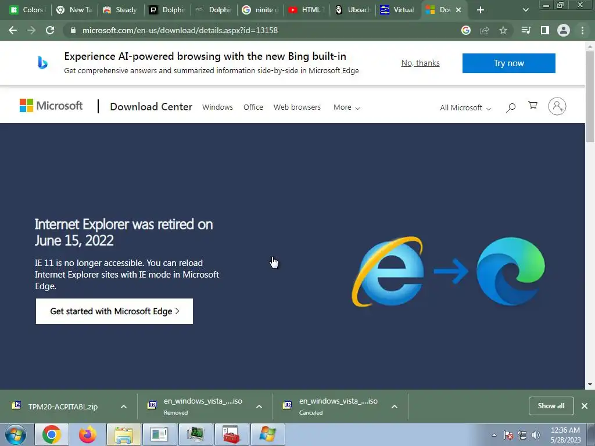Expand the More menu in Download Center
This screenshot has width=595, height=446.
[346, 107]
